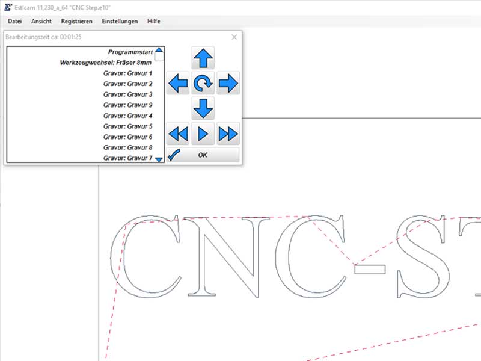Play the toolpath preview
This screenshot has height=361, width=481.
(x=203, y=134)
